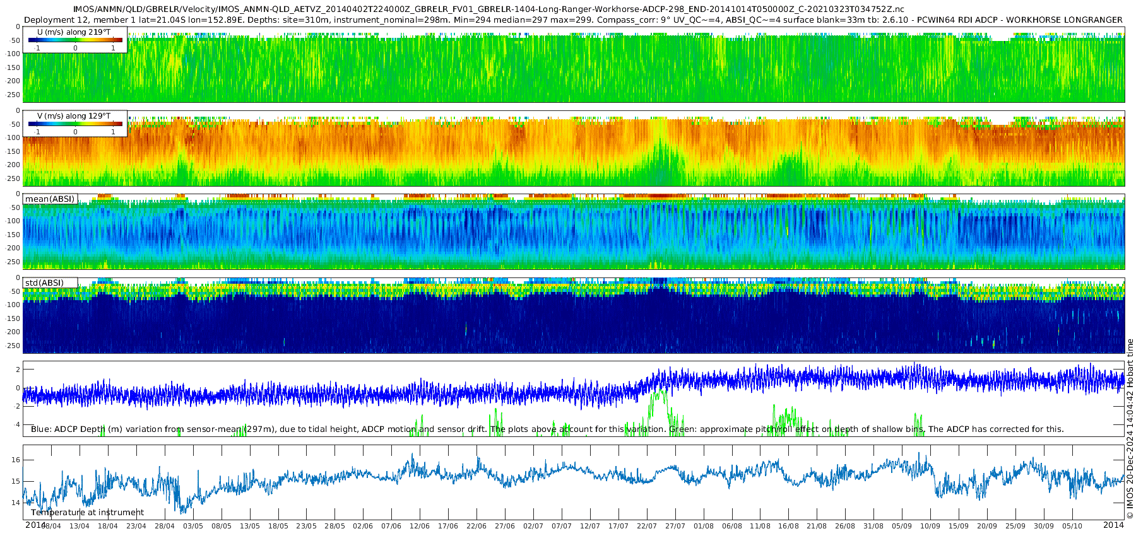The height and width of the screenshot is (536, 1136).
Task: Click the 06/08 date tick label
Action: (x=732, y=526)
